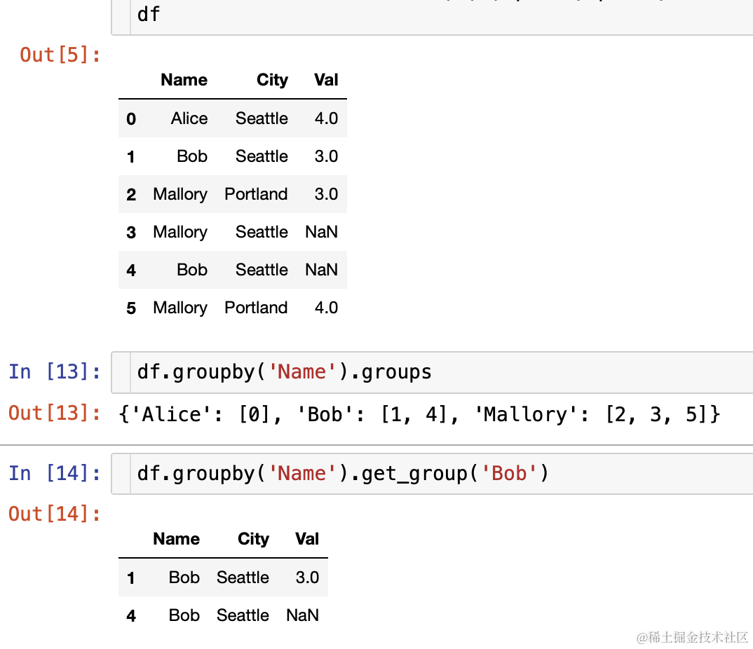Click Name column header in Out[14] table
The image size is (753, 649).
176,539
